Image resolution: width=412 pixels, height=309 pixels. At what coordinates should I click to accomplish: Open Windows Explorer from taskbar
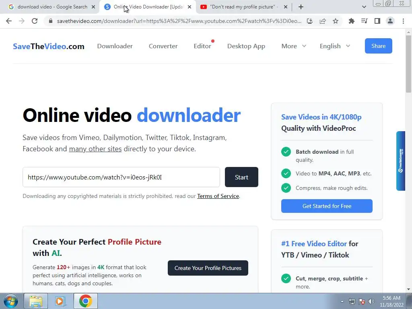pos(36,301)
